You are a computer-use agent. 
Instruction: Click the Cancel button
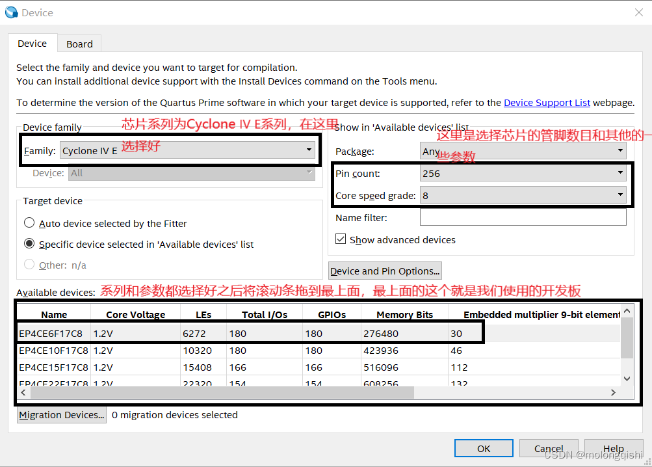tap(549, 448)
